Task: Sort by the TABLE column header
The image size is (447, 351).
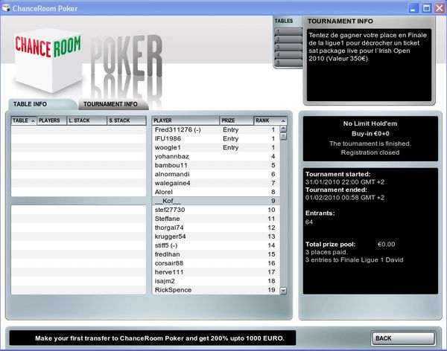Action: [24, 120]
